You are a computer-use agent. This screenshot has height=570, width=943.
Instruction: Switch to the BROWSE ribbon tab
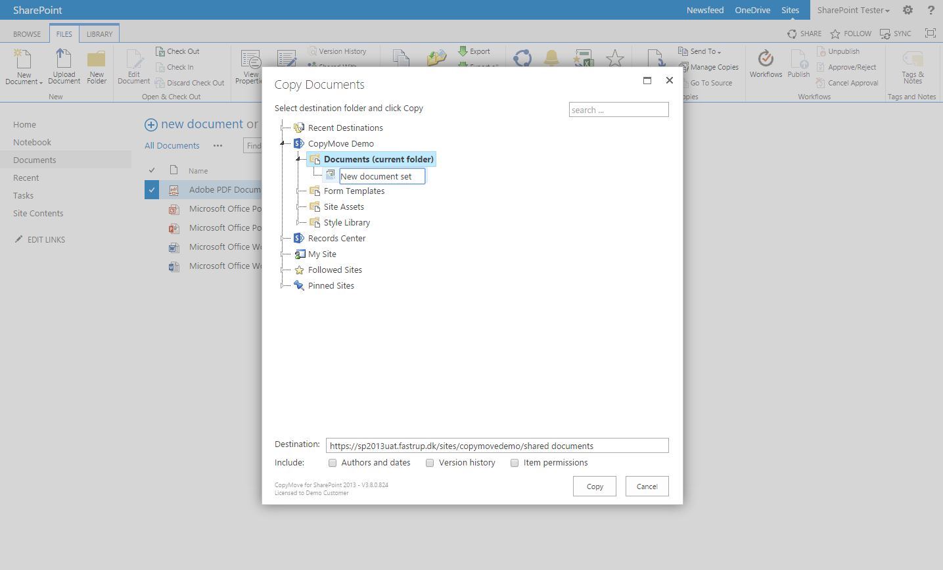27,34
